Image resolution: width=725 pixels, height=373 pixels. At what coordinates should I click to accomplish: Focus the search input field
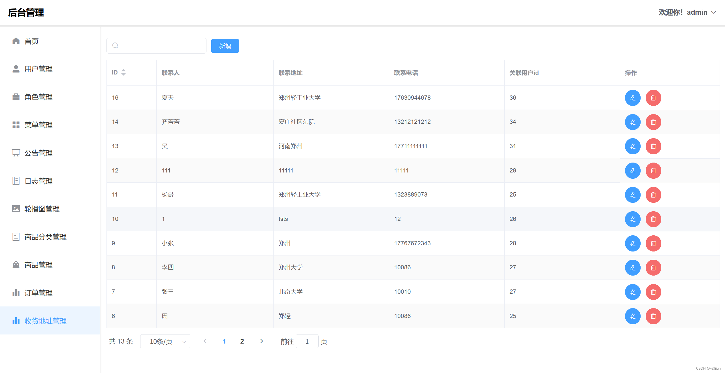click(156, 45)
